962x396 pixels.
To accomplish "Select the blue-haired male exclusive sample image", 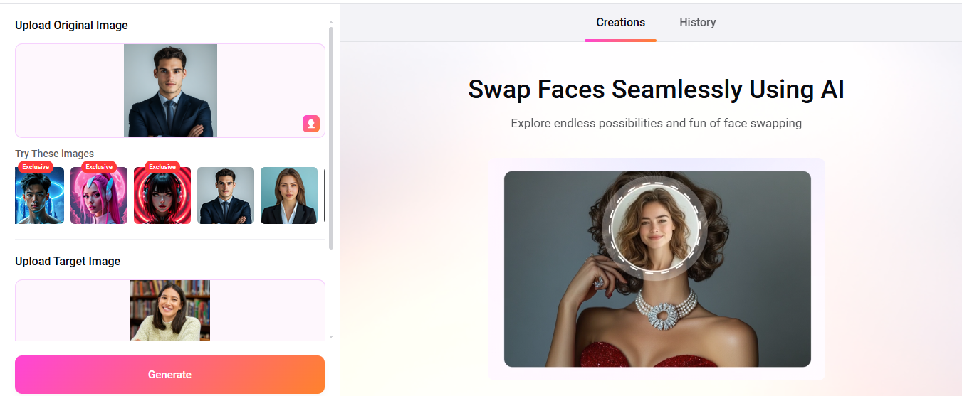I will point(39,196).
